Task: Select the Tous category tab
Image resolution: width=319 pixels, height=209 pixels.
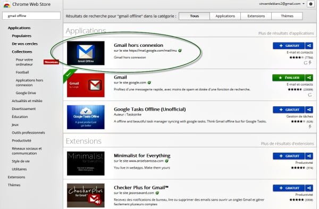Action: [x=194, y=16]
